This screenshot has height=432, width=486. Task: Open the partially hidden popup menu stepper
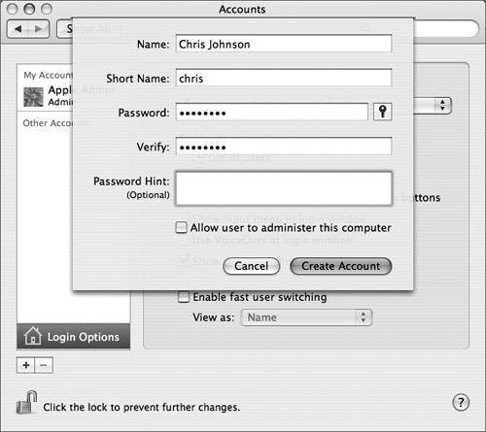point(442,105)
